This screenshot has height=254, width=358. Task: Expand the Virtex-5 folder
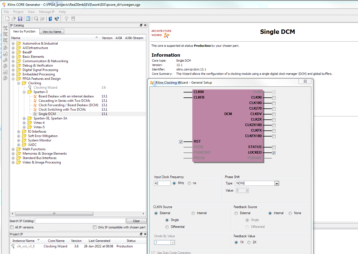[24, 127]
